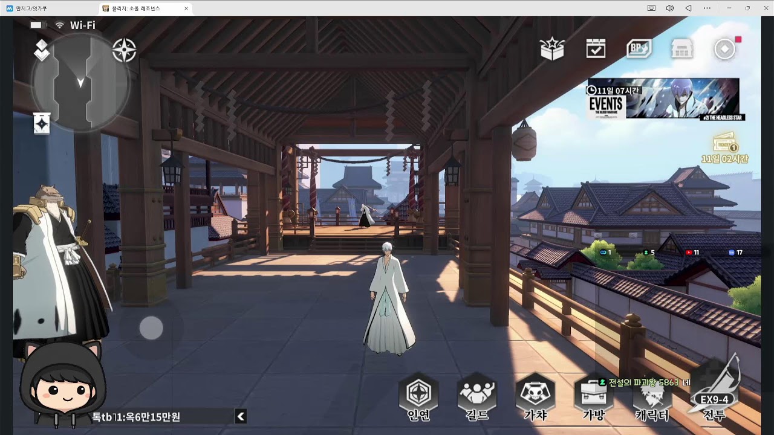
Task: Open the 가챠 gacha skull menu
Action: 535,398
